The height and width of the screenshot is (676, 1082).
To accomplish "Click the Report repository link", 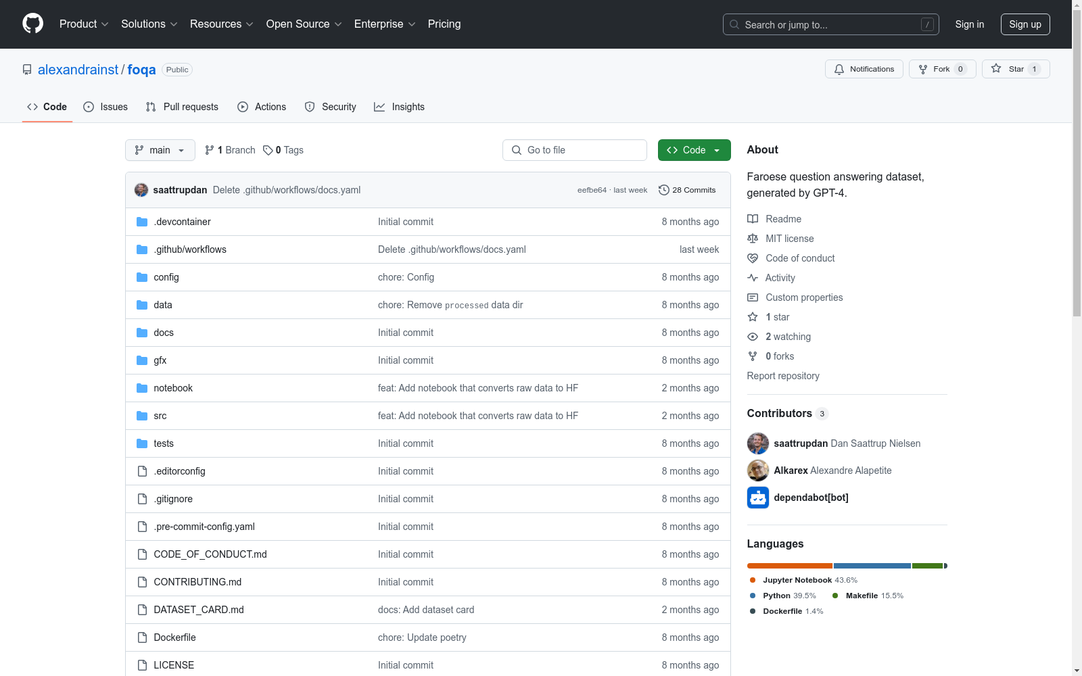I will click(x=783, y=376).
